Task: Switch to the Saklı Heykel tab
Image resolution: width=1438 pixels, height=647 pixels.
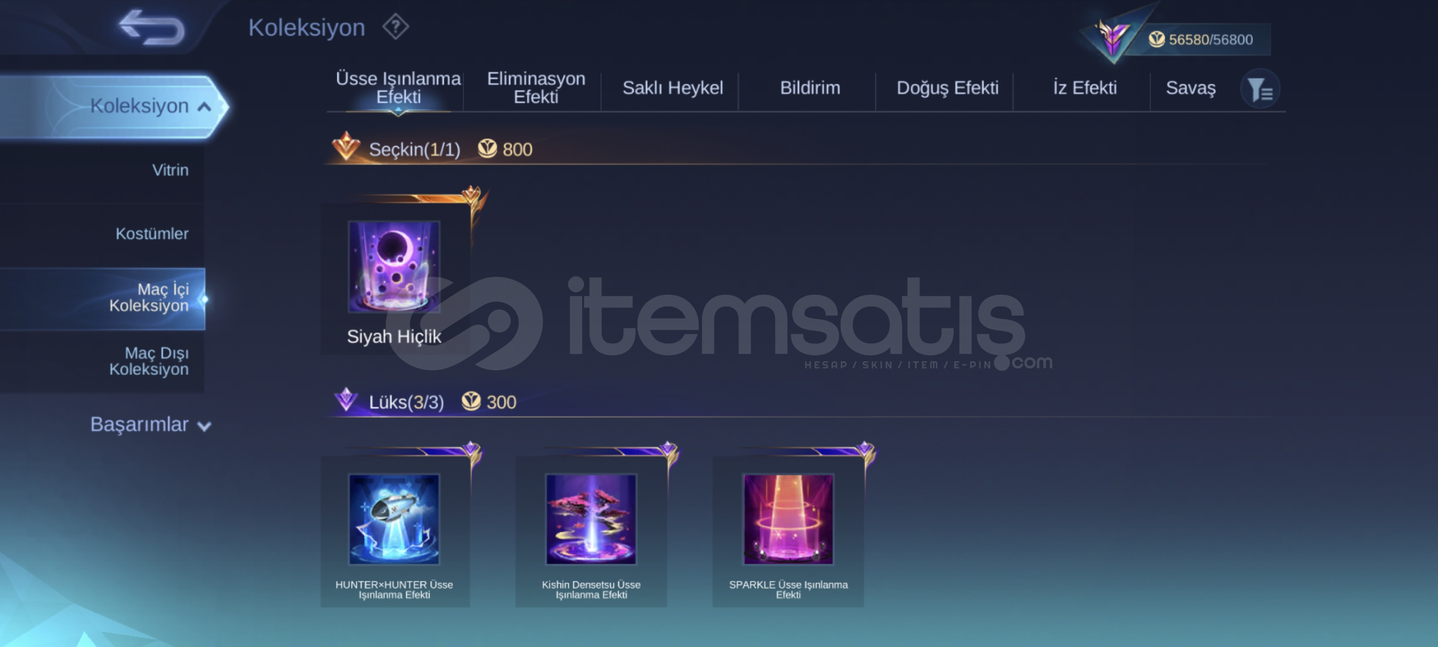Action: pyautogui.click(x=673, y=88)
